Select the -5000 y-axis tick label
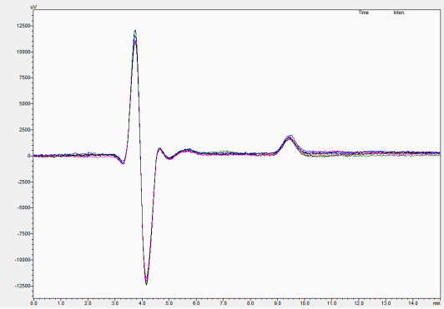This screenshot has width=444, height=309. click(23, 207)
